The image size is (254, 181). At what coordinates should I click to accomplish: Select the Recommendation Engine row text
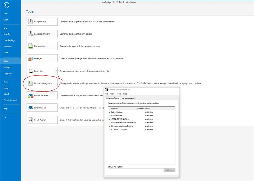pos(122,126)
